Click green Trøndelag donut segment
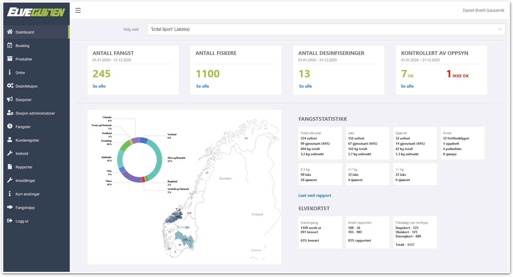 point(125,146)
